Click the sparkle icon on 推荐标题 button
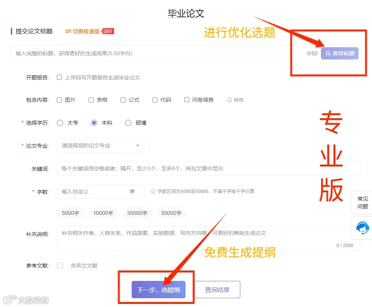 [x=328, y=53]
